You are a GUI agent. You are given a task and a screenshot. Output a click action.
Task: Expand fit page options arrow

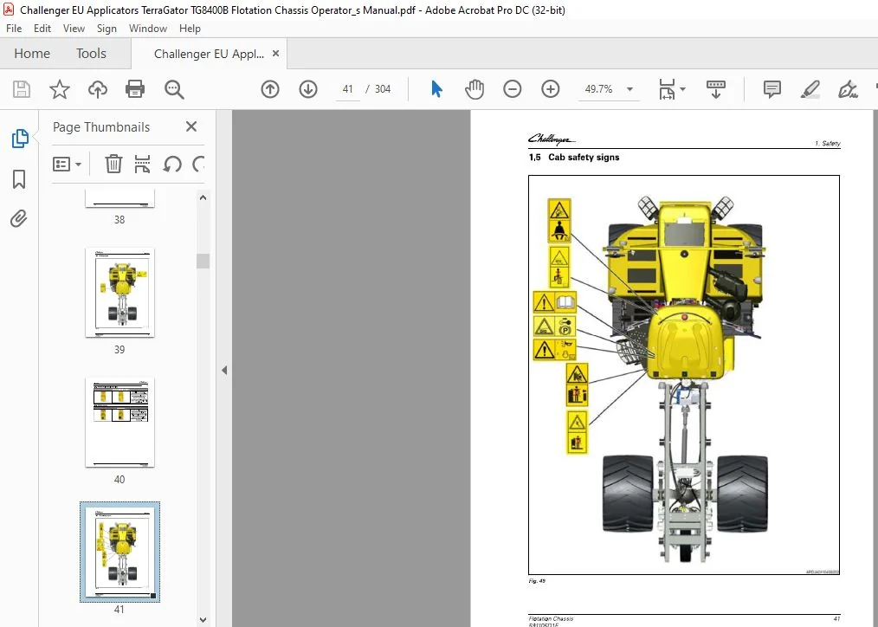coord(682,89)
